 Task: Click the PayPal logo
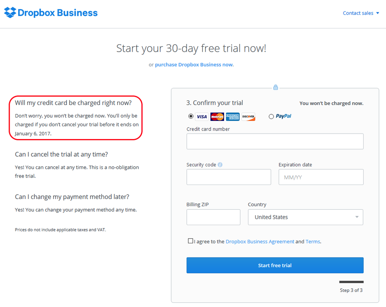pyautogui.click(x=284, y=116)
